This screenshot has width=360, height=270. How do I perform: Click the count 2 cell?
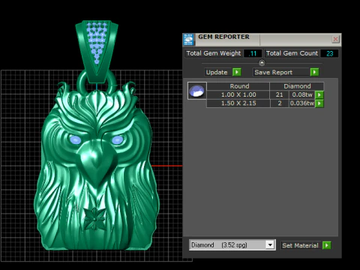point(280,103)
